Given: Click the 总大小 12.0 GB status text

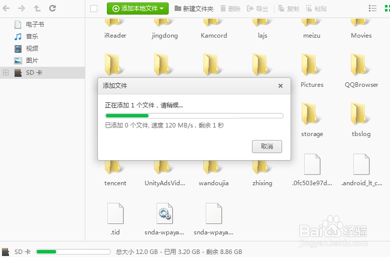Looking at the screenshot, I should coord(179,252).
